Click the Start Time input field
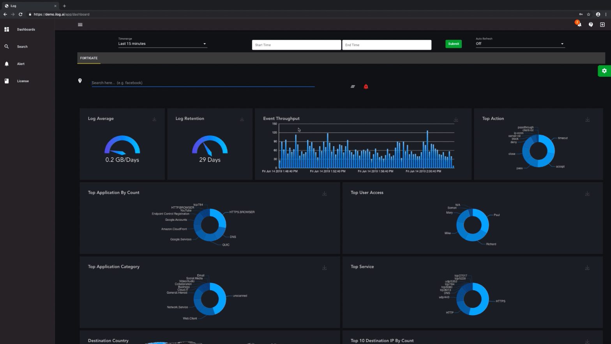Image resolution: width=611 pixels, height=344 pixels. [x=297, y=45]
